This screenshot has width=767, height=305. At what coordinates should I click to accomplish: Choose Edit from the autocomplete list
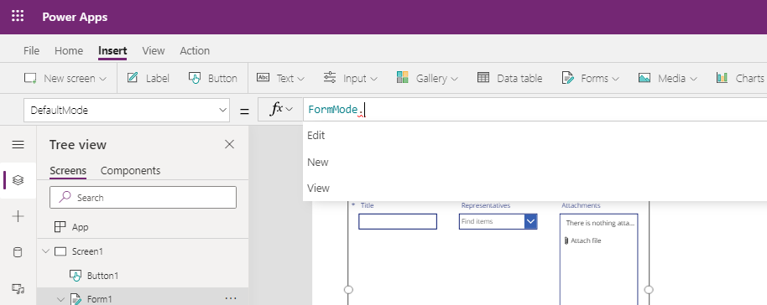tap(535, 136)
